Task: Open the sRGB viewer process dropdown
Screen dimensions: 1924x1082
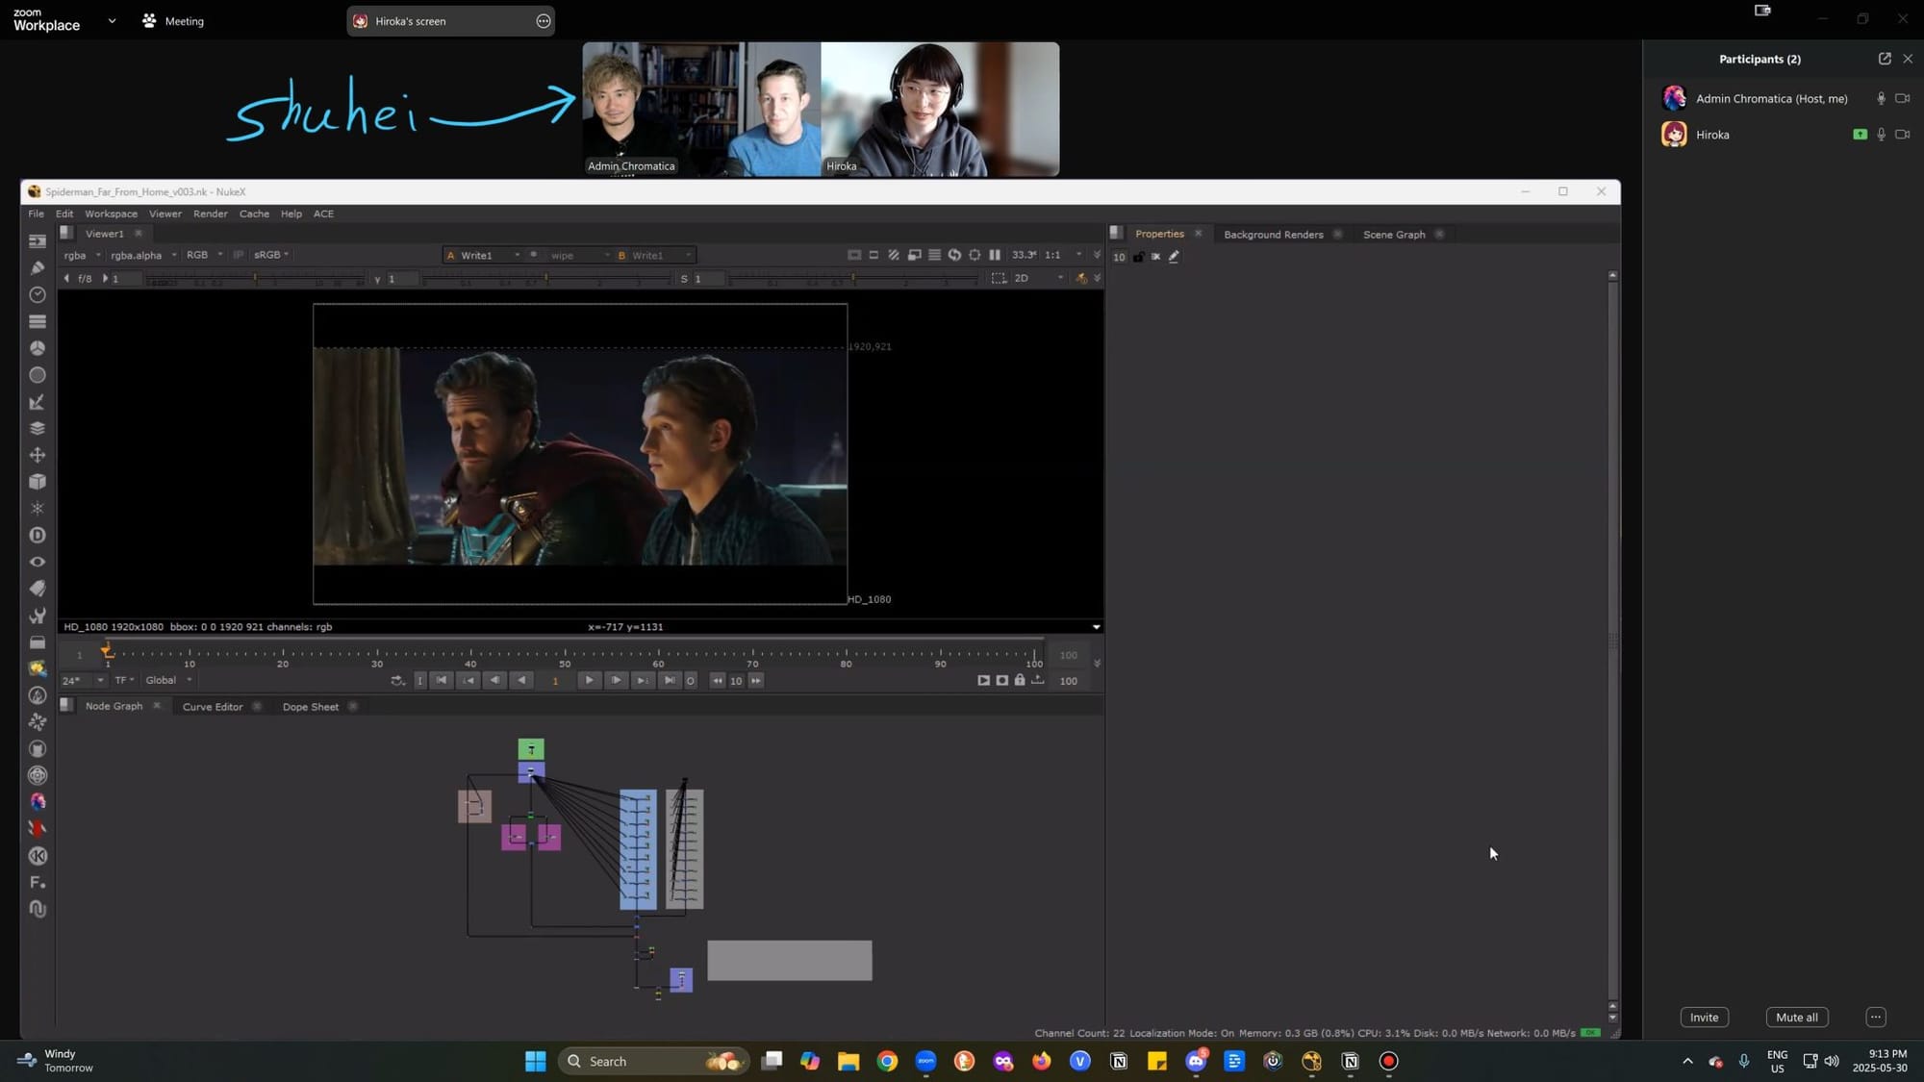Action: 271,255
